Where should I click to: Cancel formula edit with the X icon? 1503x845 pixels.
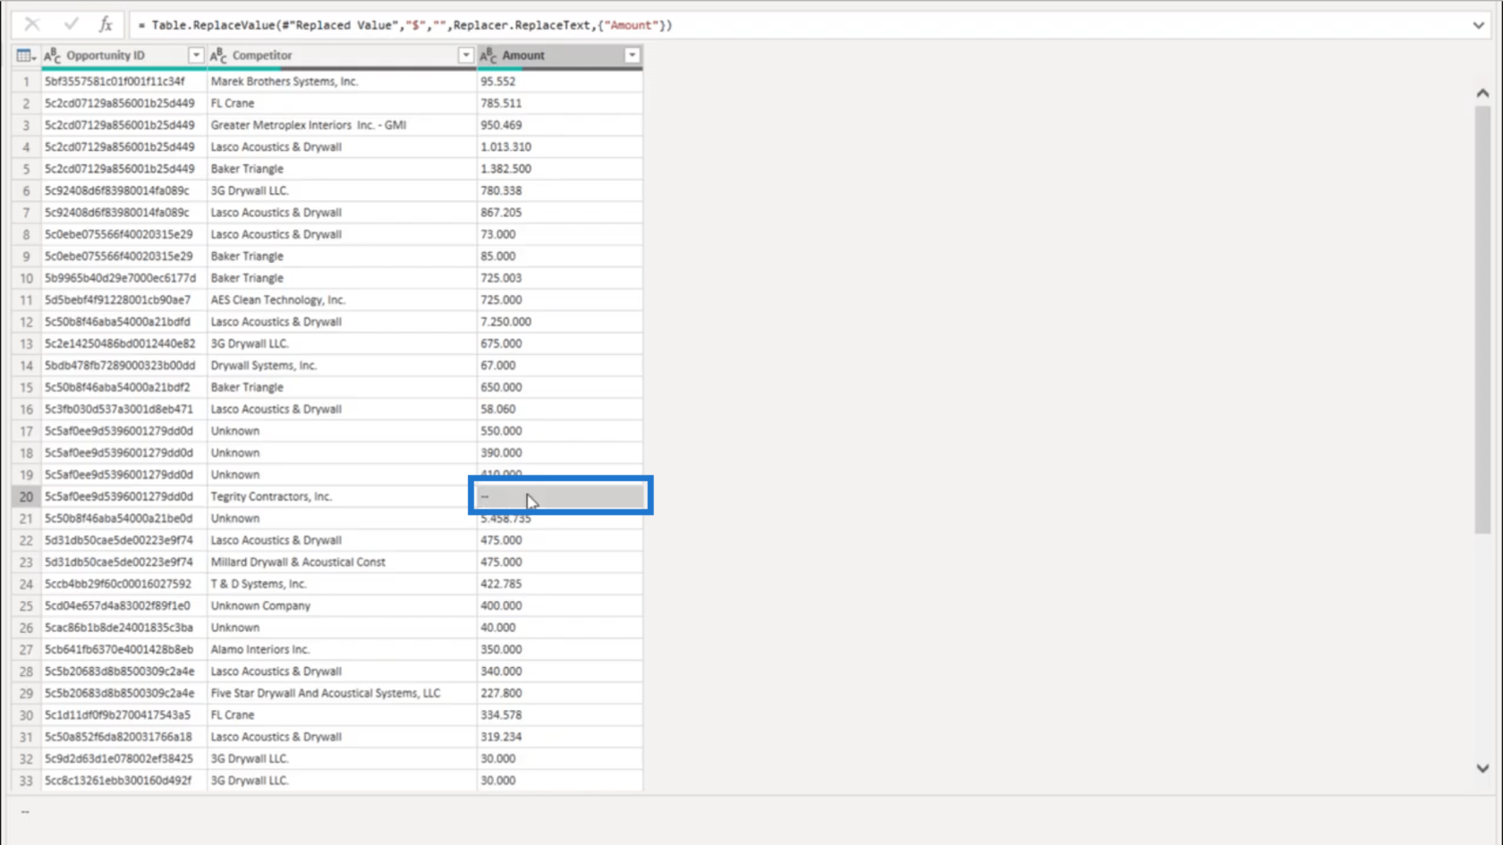pyautogui.click(x=32, y=24)
